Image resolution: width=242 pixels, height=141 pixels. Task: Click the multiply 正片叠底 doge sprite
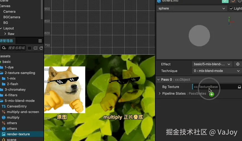click(x=123, y=89)
